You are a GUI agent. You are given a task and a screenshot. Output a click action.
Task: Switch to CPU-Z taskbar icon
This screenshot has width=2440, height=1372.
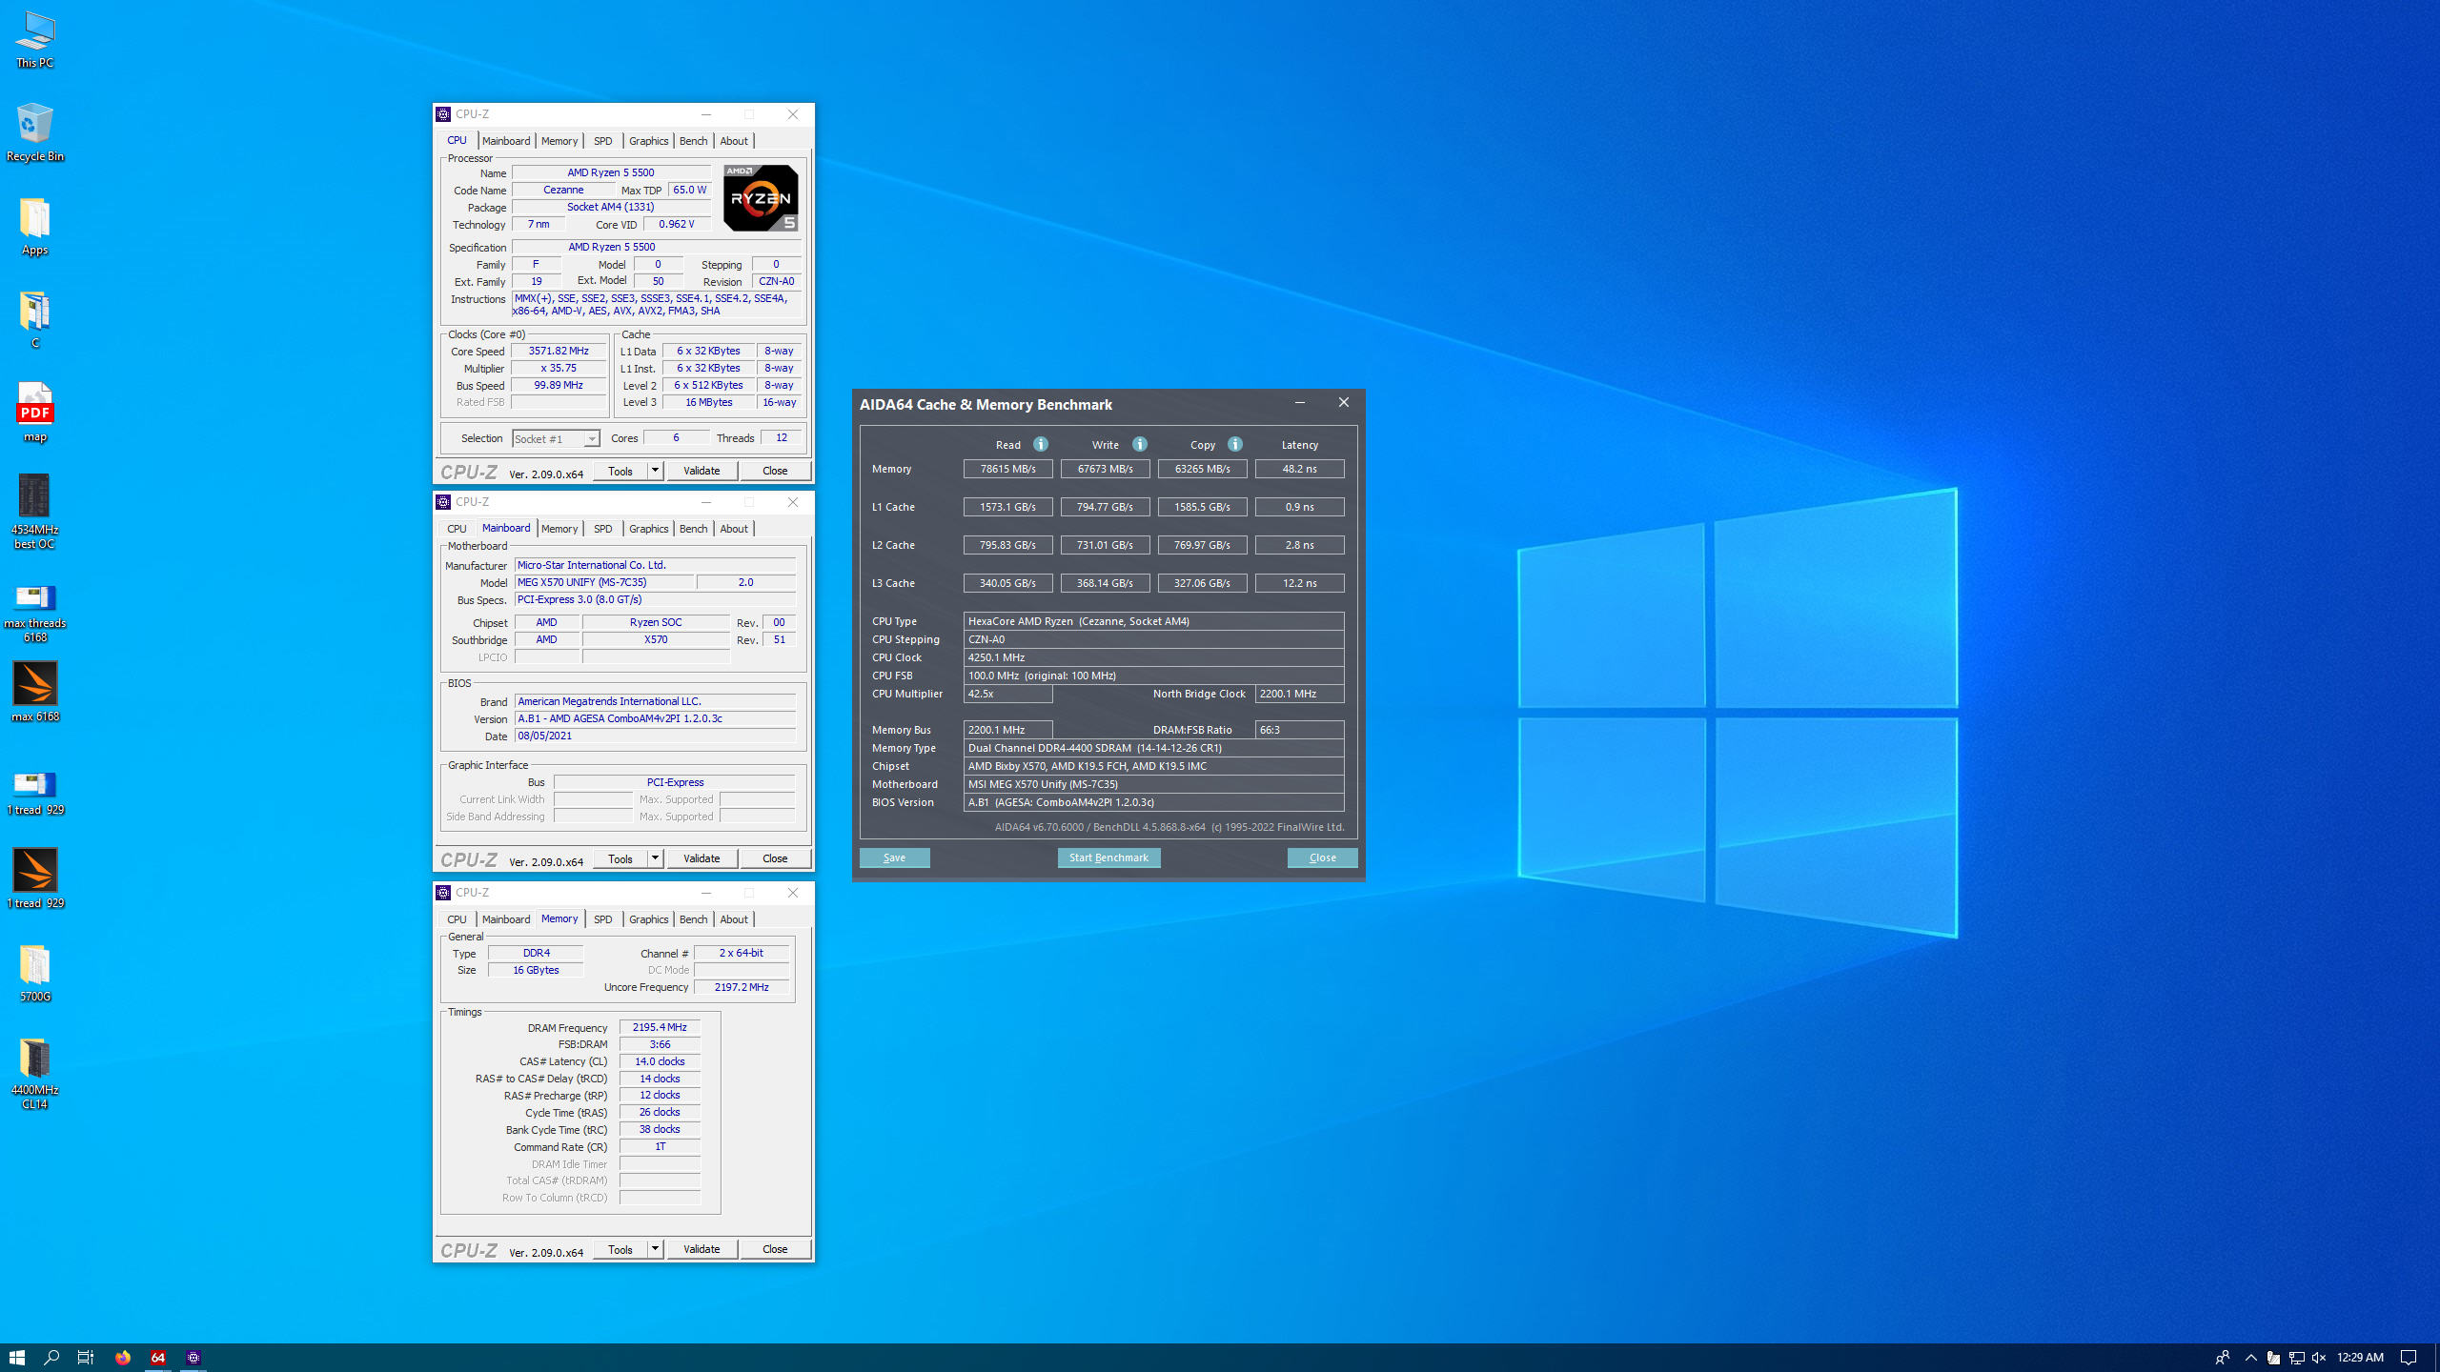[x=193, y=1357]
